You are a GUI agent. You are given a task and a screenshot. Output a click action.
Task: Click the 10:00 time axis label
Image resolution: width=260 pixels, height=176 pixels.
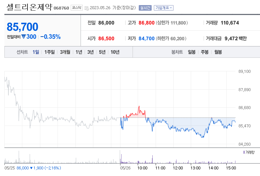pos(142,168)
